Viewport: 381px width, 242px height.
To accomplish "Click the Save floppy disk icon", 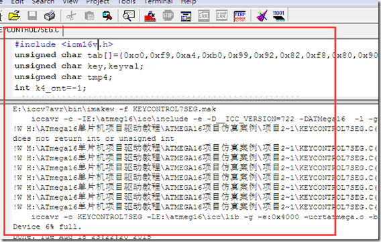I will [32, 15].
